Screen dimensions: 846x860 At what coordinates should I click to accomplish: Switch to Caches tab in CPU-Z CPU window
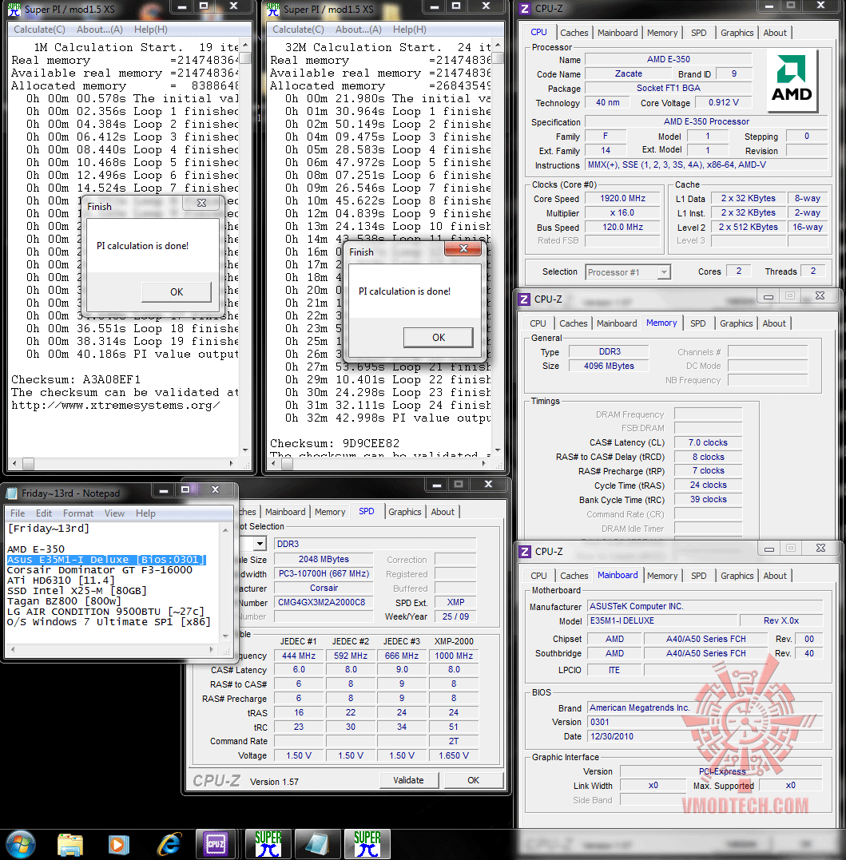(x=574, y=33)
